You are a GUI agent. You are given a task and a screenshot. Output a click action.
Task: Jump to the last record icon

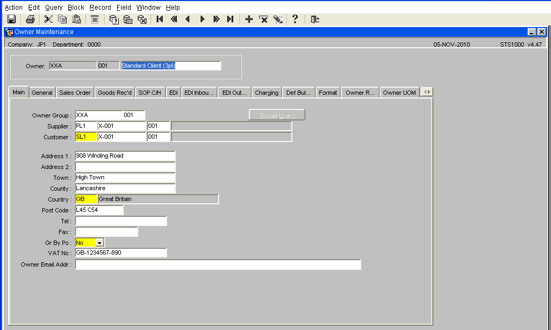230,20
